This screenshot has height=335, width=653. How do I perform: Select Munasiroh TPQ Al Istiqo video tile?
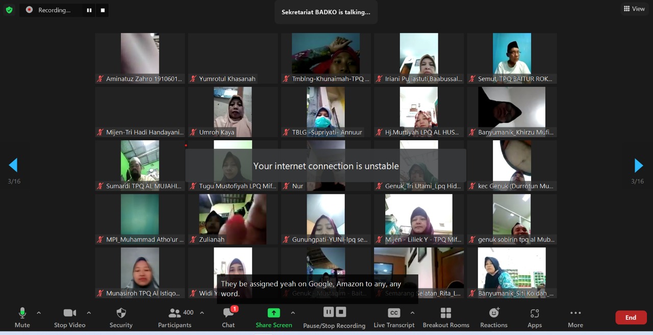click(140, 273)
